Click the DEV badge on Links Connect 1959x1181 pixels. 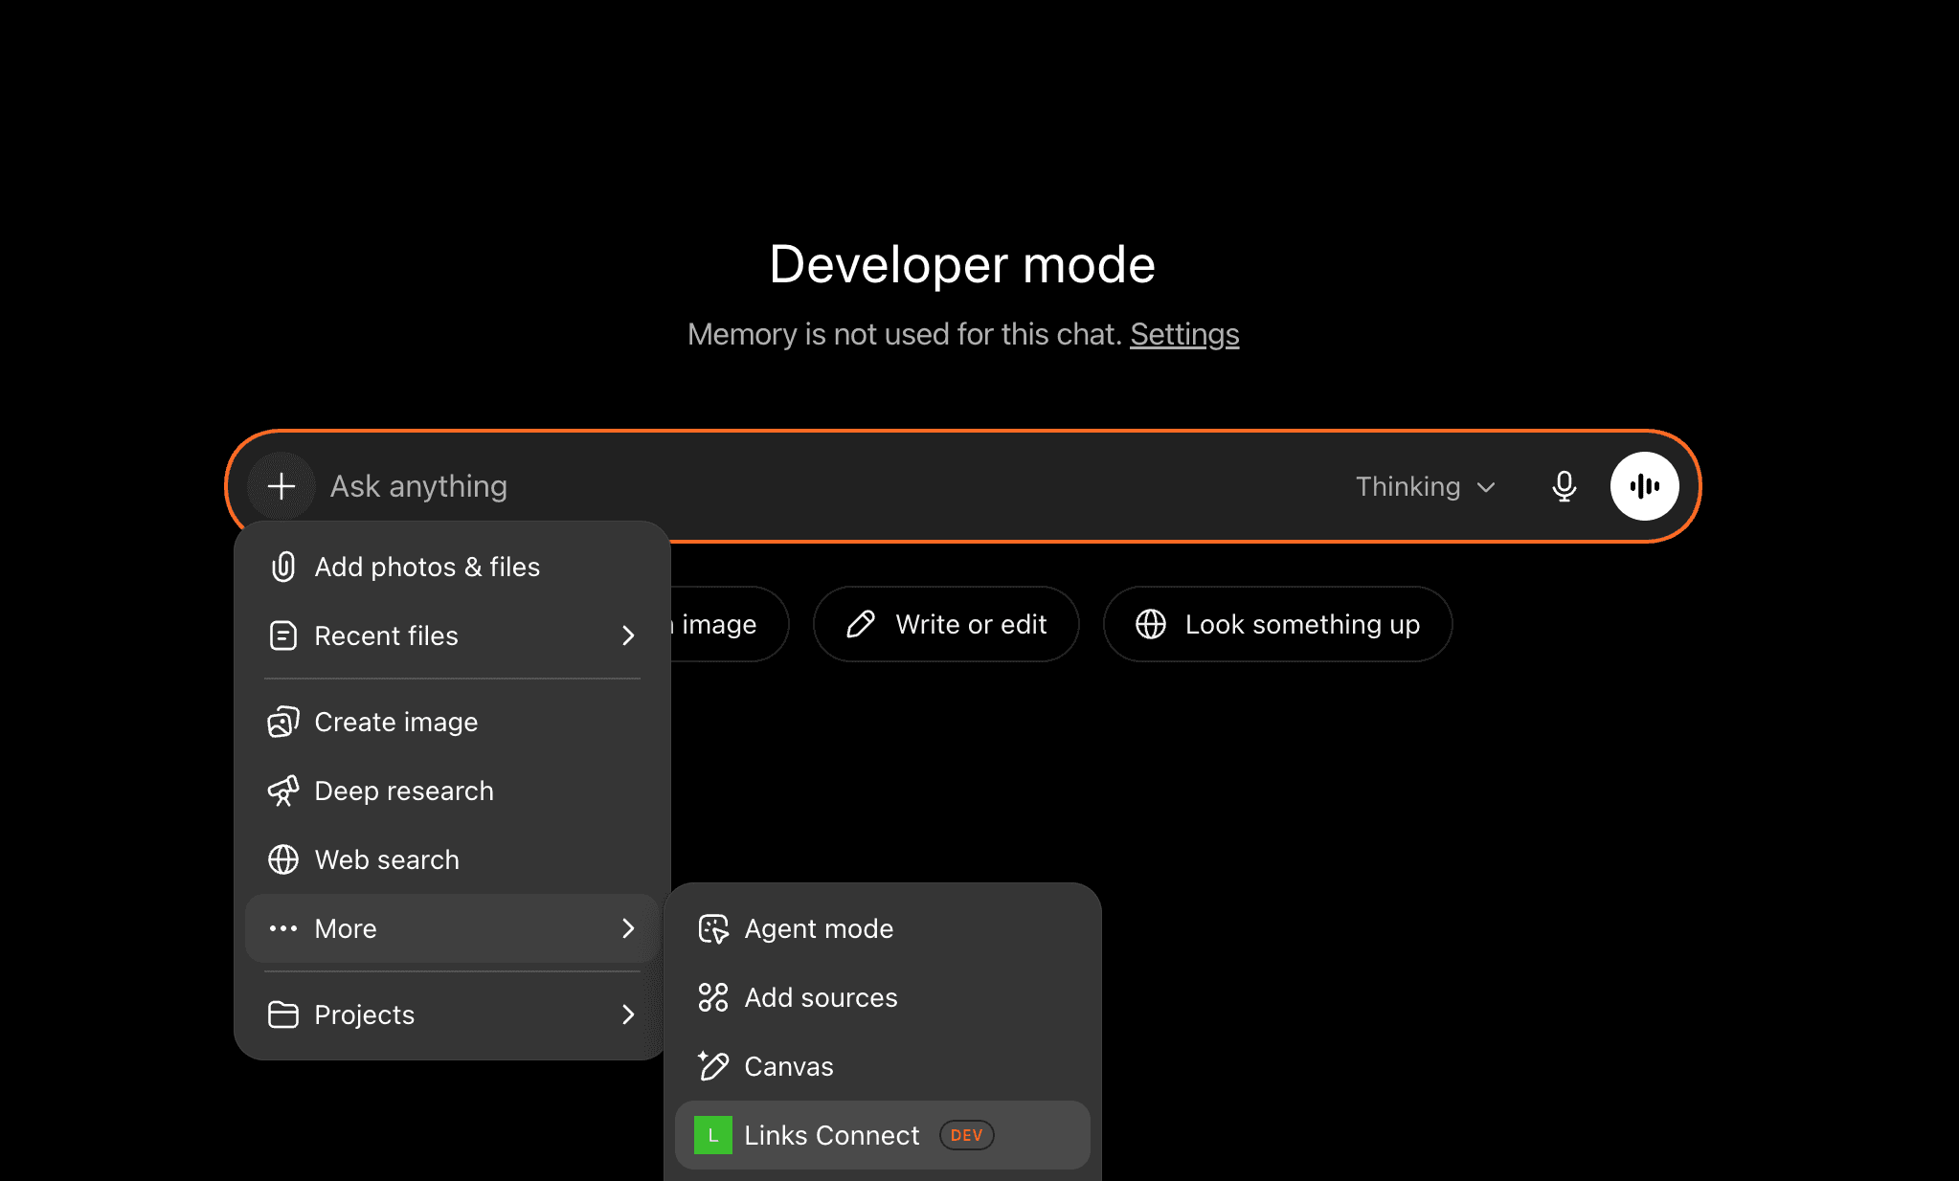pyautogui.click(x=967, y=1135)
